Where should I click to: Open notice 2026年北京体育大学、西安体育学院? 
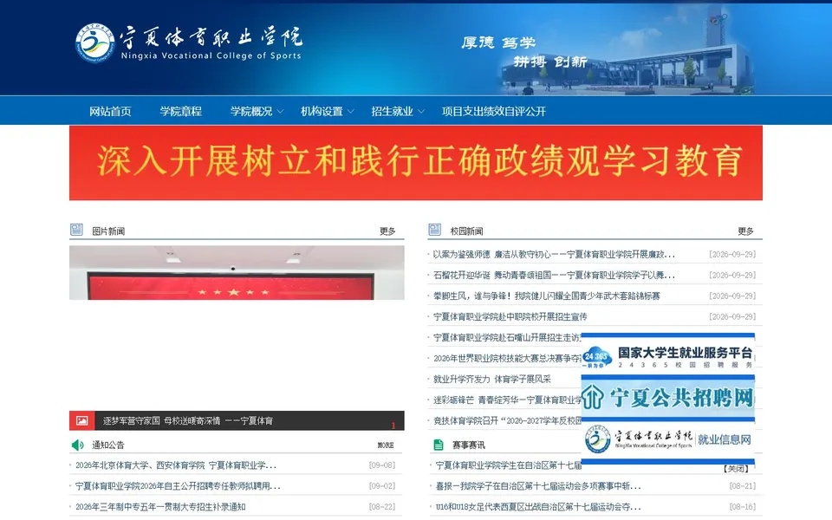[x=176, y=465]
